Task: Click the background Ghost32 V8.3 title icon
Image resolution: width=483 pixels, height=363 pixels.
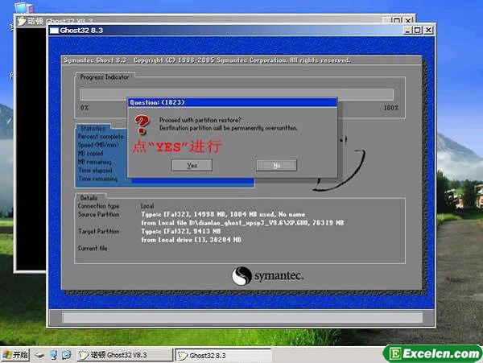Action: tap(22, 21)
